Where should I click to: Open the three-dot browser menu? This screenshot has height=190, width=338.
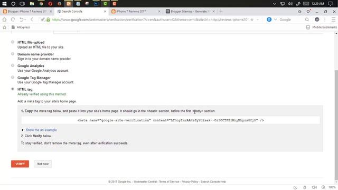(325, 20)
